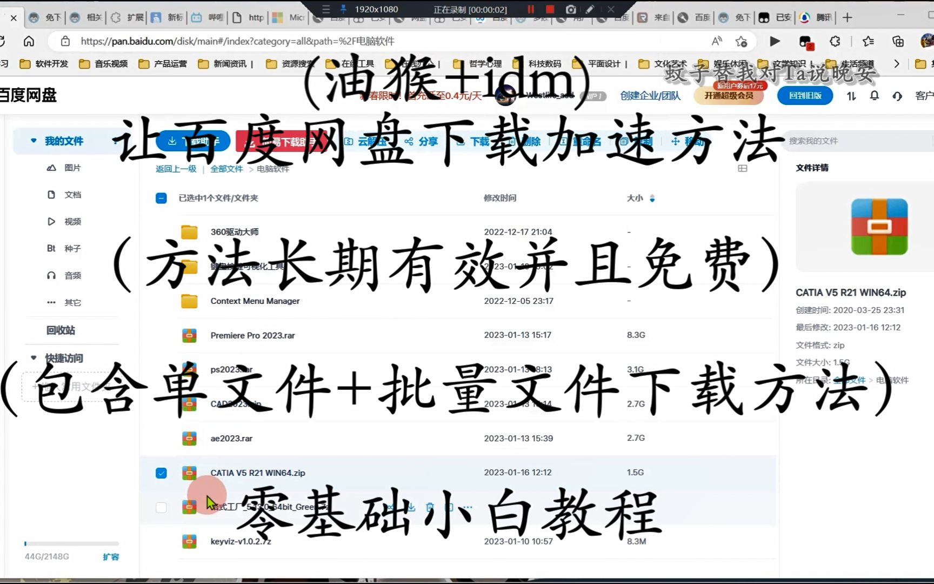
Task: Open the 创建企业/团队 link
Action: (650, 96)
